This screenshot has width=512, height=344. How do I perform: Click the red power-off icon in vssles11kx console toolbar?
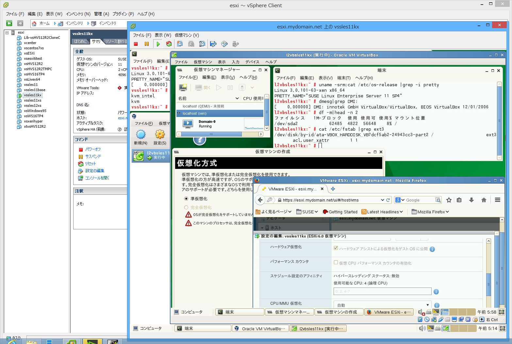[136, 44]
